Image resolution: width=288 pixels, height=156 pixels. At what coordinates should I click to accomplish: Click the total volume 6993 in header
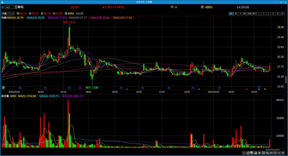[209, 7]
